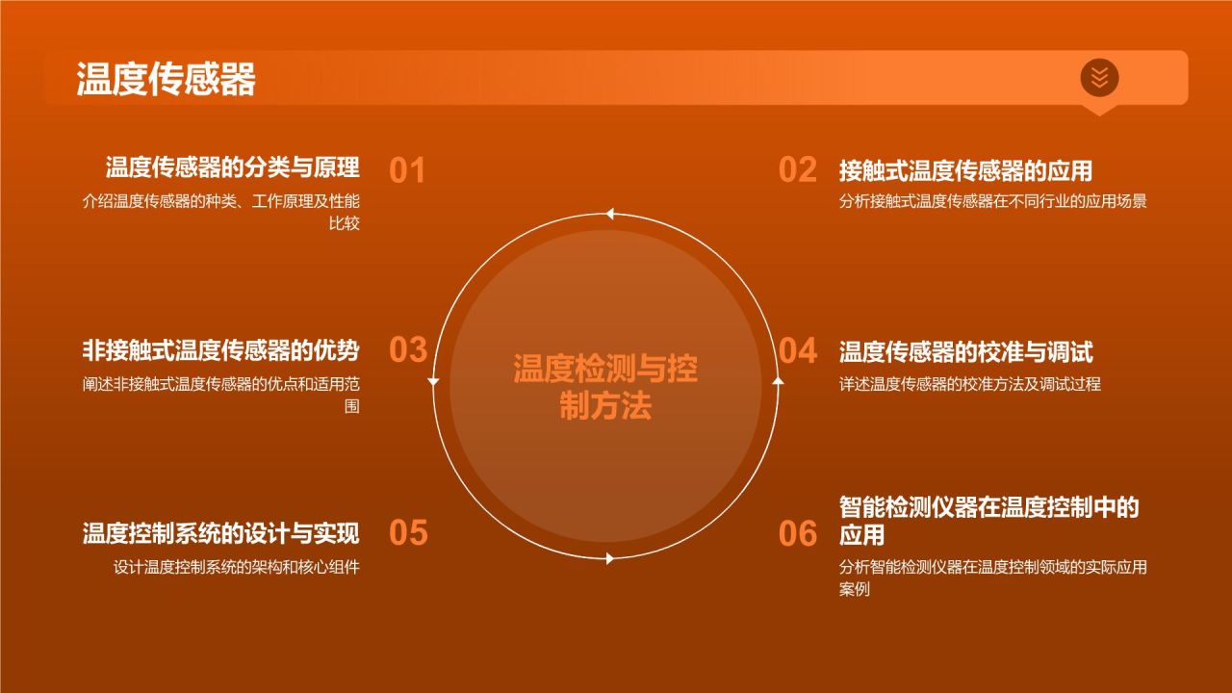Select description 分析接触式温度传感器在不同行业的应用场景
Image resolution: width=1232 pixels, height=693 pixels.
992,202
